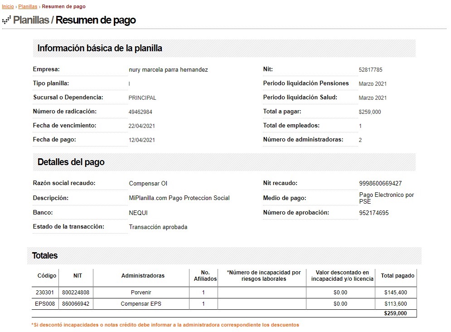Image resolution: width=451 pixels, height=332 pixels.
Task: Select the Porvenir row in Totales table
Action: [141, 293]
